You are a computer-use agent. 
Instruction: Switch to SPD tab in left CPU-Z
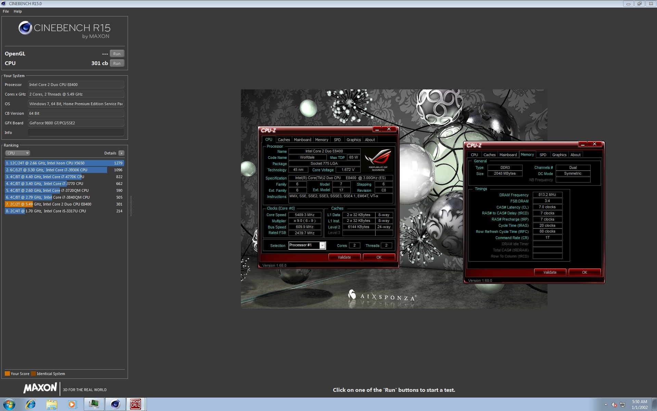(337, 140)
